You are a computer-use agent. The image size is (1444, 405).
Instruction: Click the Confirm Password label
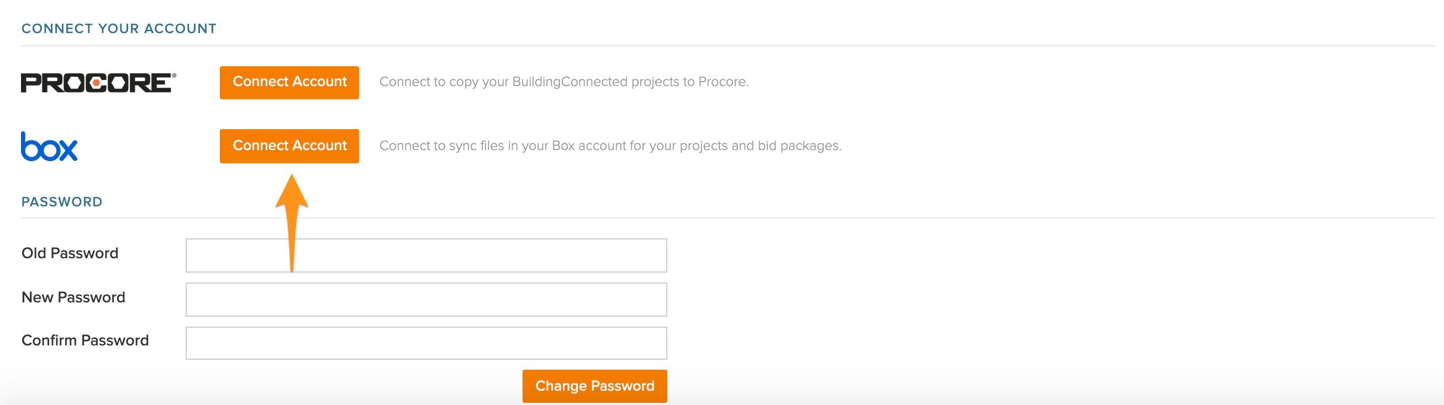(x=85, y=340)
